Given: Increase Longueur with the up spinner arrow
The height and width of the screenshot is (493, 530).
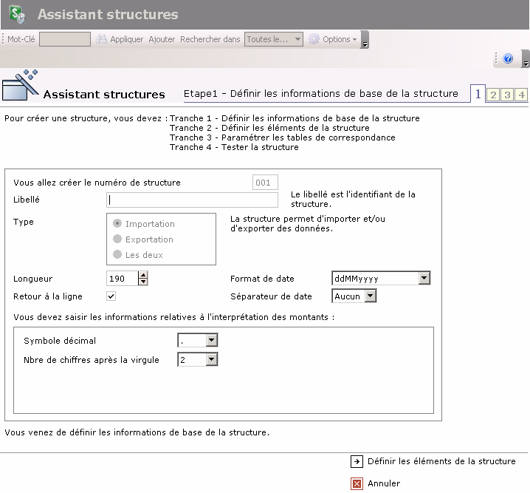Looking at the screenshot, I should tap(143, 275).
